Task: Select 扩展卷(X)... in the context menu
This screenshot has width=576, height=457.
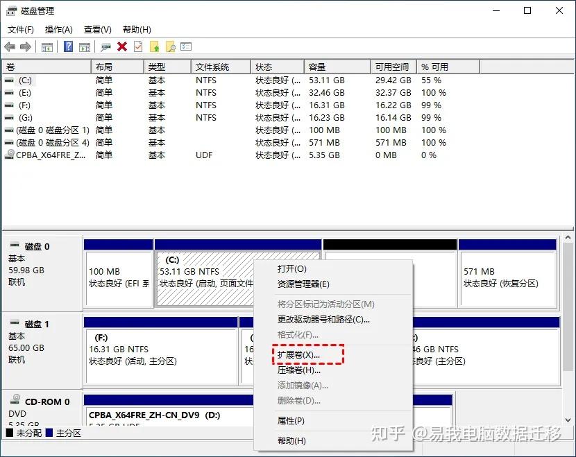Action: [x=333, y=354]
